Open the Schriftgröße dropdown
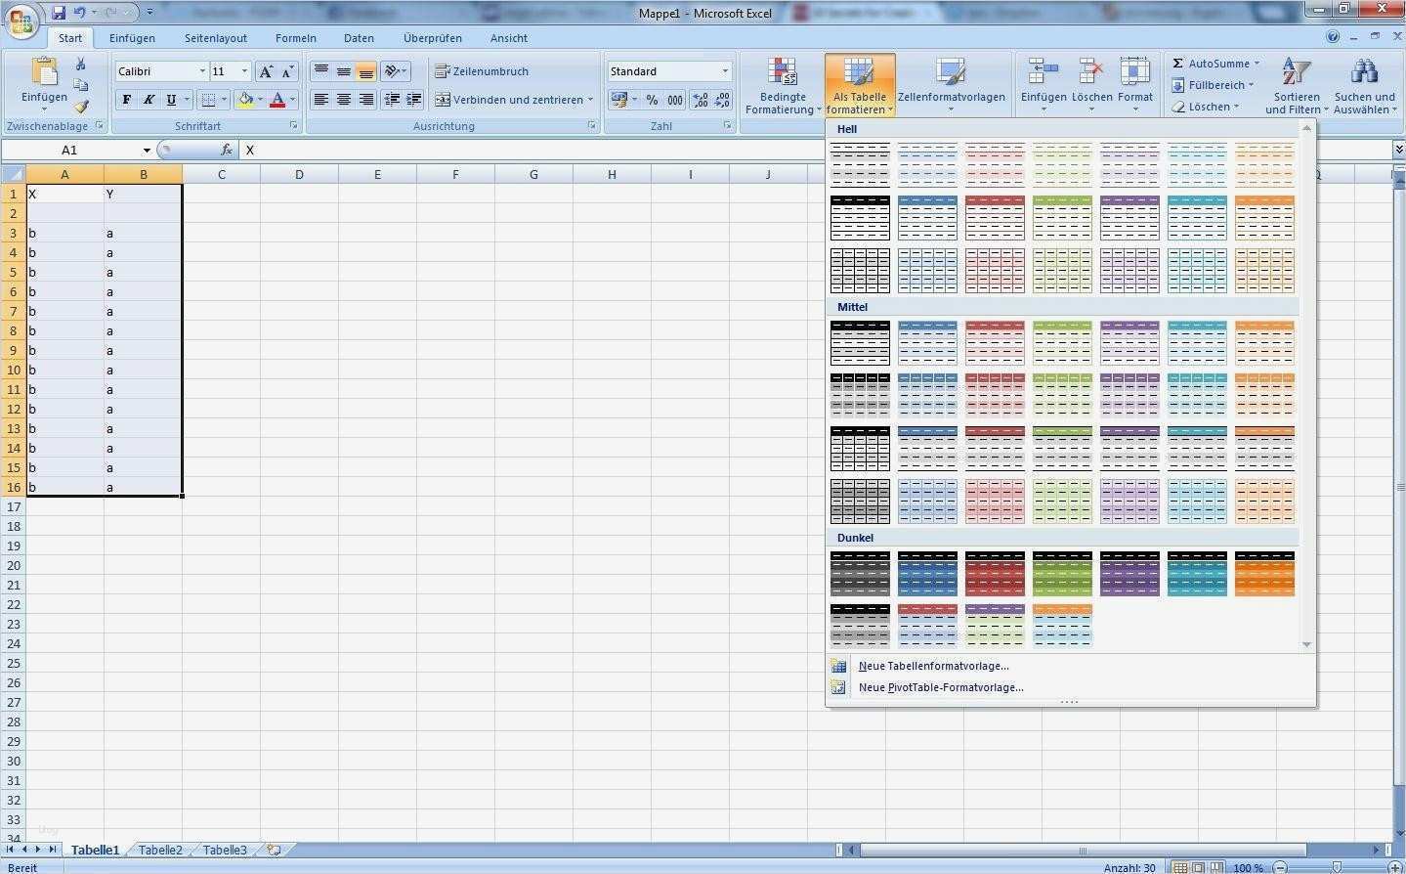The image size is (1406, 874). coord(243,70)
